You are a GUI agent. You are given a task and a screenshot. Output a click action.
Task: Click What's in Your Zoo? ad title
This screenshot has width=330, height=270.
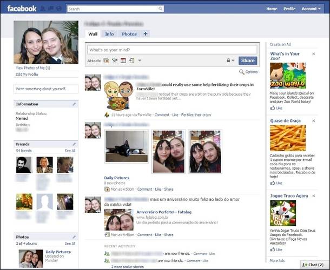point(285,56)
